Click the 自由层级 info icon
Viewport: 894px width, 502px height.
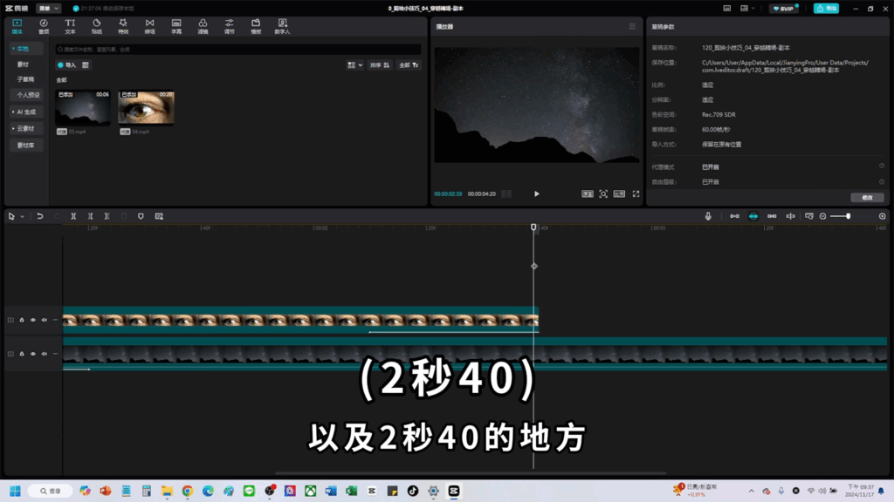click(x=882, y=181)
